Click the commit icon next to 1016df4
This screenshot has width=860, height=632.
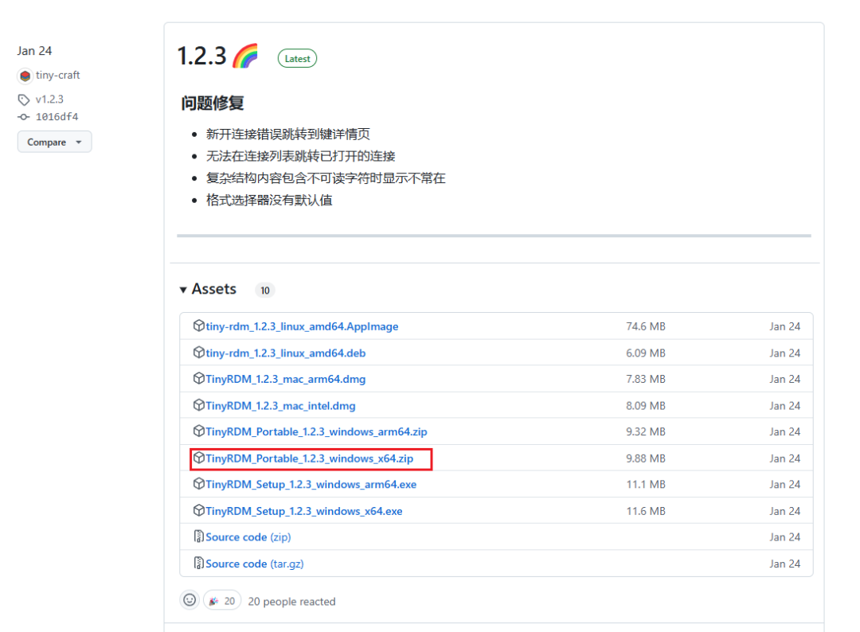pos(23,116)
